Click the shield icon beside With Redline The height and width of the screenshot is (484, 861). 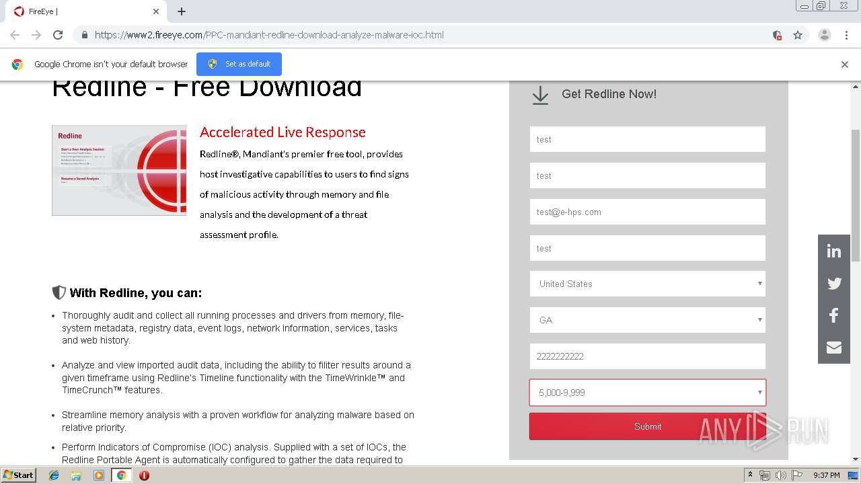(59, 292)
